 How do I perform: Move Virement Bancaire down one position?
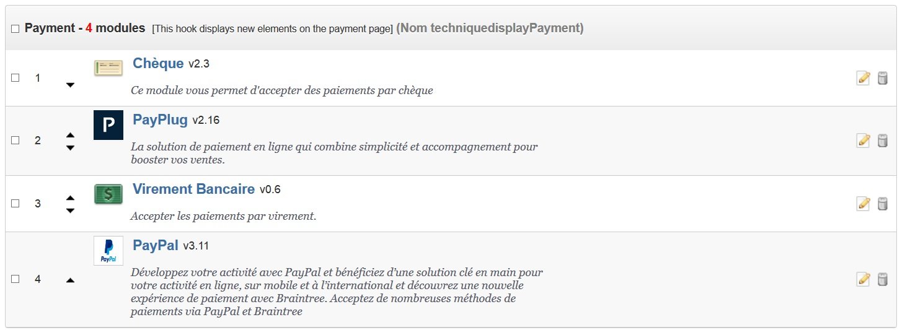pyautogui.click(x=70, y=211)
